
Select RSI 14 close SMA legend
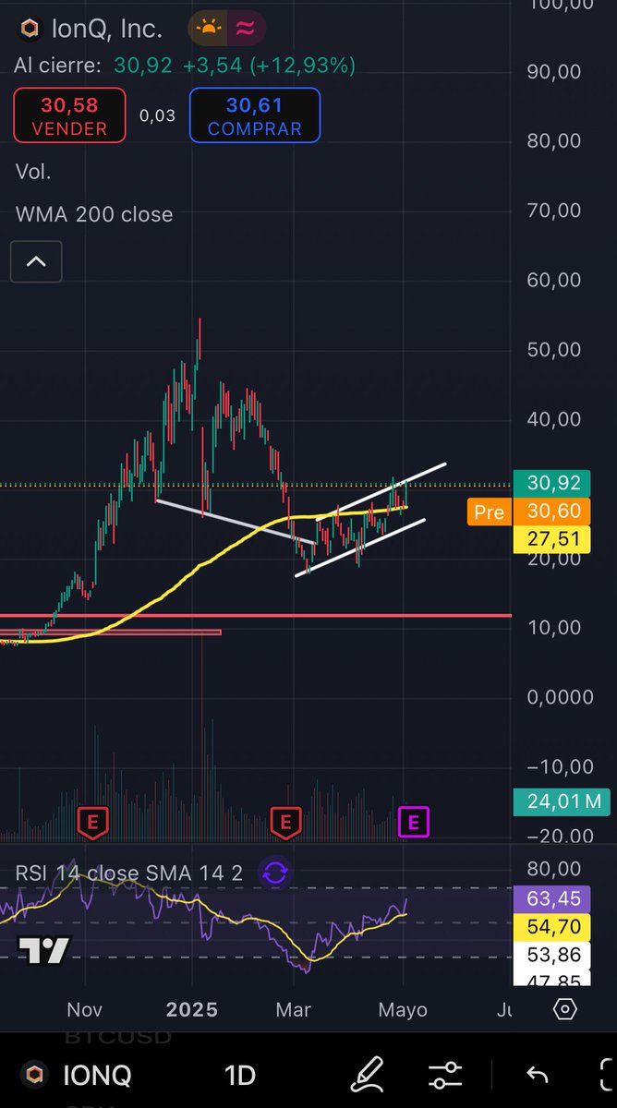[x=129, y=873]
